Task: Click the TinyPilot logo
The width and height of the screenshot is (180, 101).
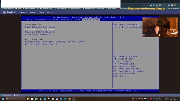Action: tap(10, 12)
